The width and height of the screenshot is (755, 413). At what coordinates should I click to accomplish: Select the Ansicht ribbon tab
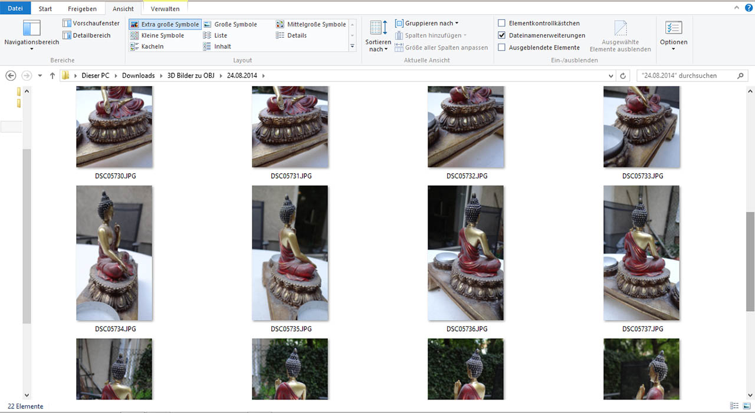pyautogui.click(x=123, y=9)
